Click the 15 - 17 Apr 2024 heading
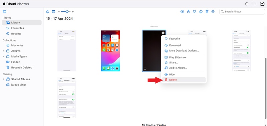Screen dimensions: 267x126 tap(59, 19)
